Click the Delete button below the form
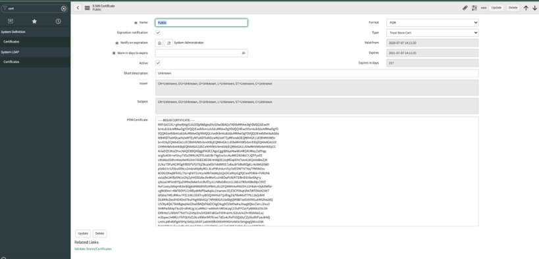Screen dimensions: 539x259 click(99, 233)
